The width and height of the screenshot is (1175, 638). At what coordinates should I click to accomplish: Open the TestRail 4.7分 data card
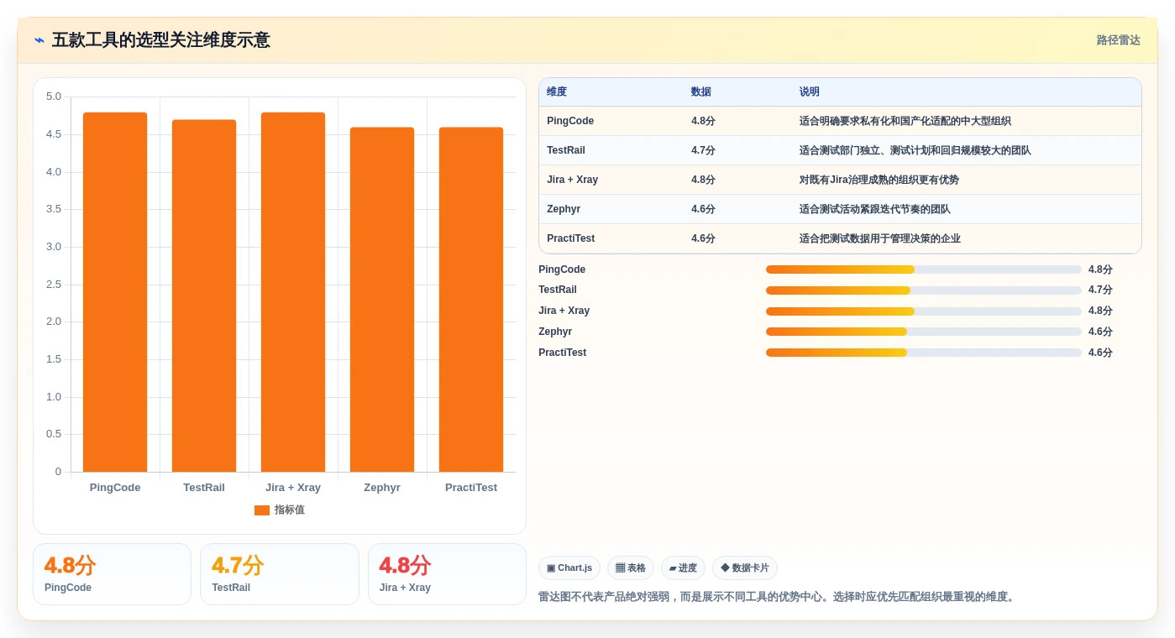click(x=280, y=574)
